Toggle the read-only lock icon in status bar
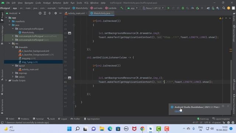 coord(224,123)
